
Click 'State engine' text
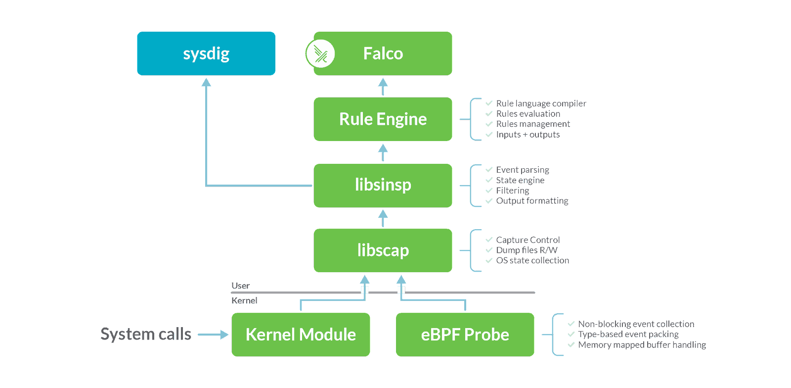pyautogui.click(x=521, y=180)
